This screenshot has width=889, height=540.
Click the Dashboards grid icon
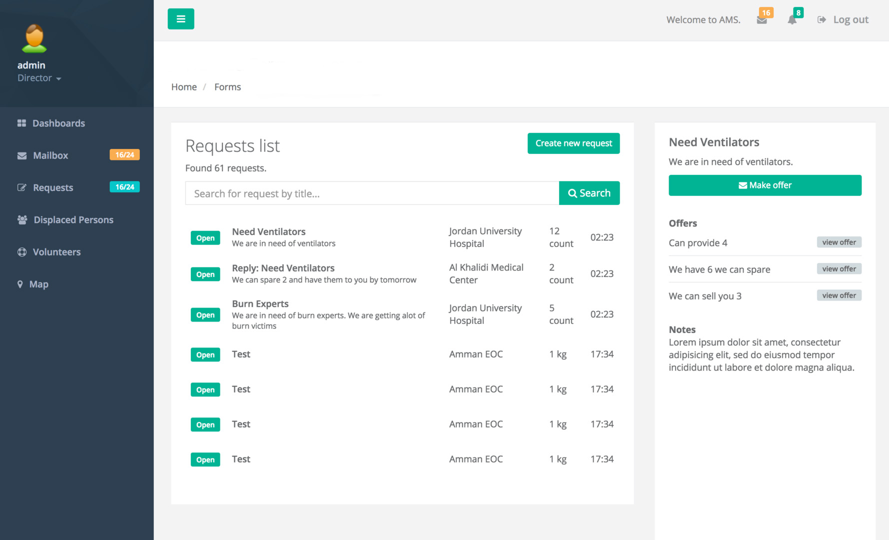[x=21, y=123]
